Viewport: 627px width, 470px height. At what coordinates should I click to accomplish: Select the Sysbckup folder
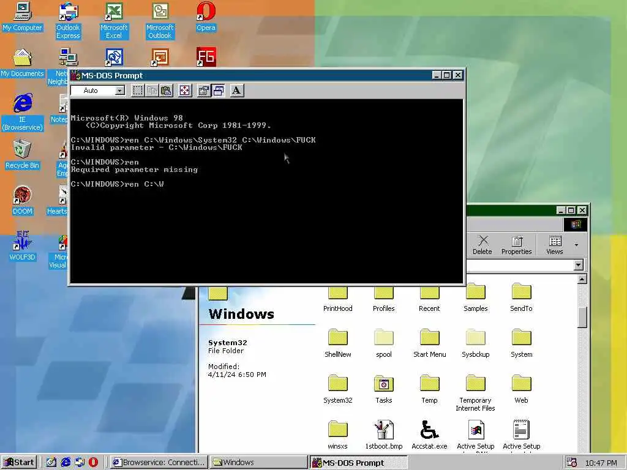[x=475, y=344]
